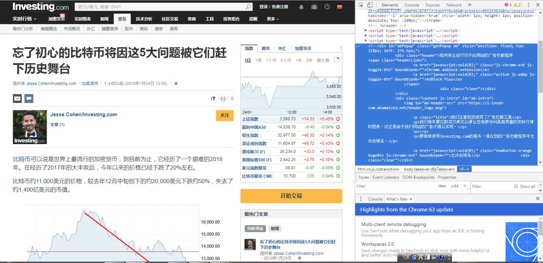Click the 关注 follow button for author

coord(224,116)
